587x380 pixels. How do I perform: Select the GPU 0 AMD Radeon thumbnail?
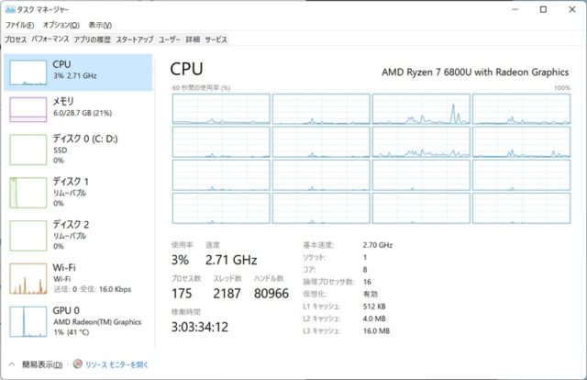pyautogui.click(x=28, y=320)
